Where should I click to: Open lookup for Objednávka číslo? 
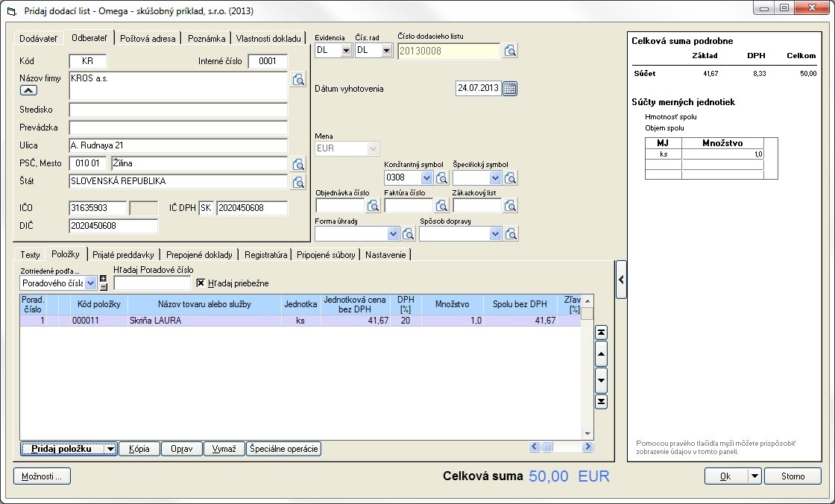374,206
